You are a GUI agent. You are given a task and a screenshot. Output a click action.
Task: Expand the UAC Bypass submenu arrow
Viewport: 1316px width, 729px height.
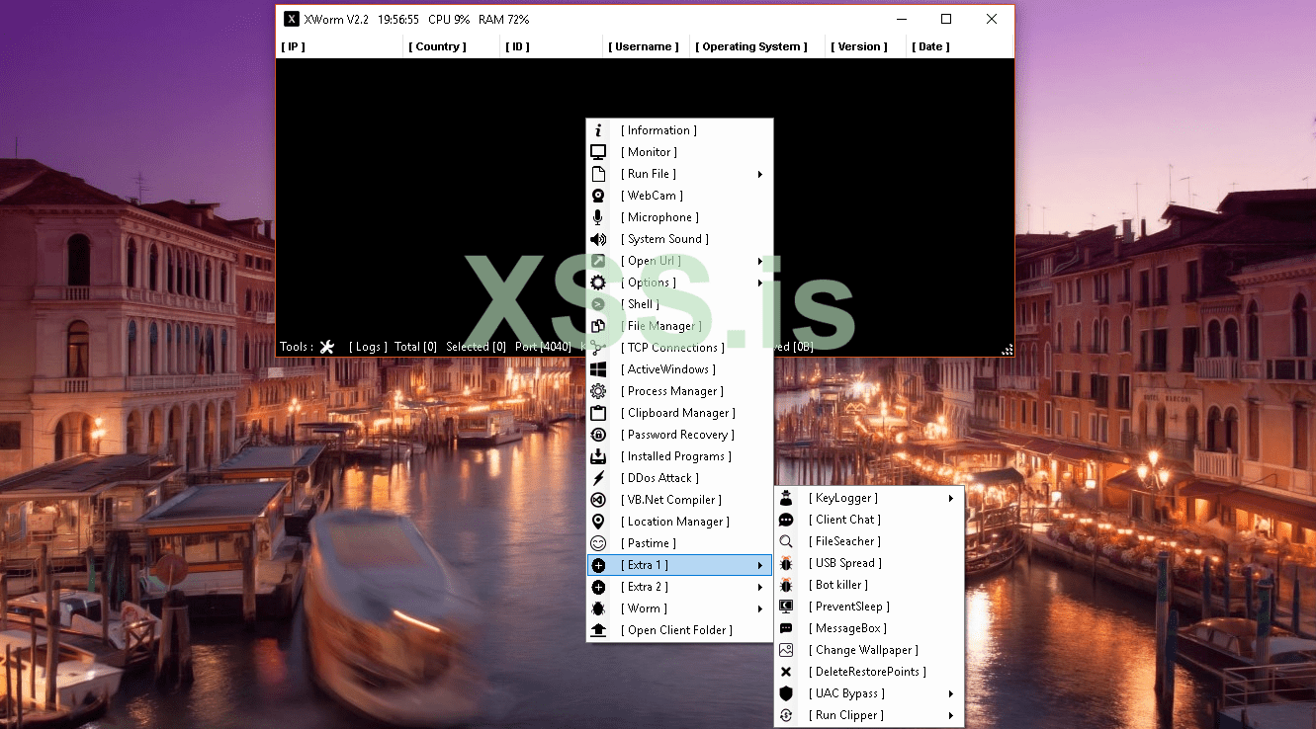pyautogui.click(x=951, y=693)
